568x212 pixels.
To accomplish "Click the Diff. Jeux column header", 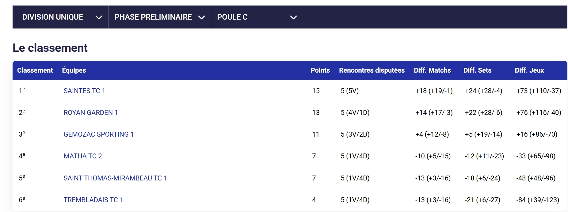I will point(529,70).
